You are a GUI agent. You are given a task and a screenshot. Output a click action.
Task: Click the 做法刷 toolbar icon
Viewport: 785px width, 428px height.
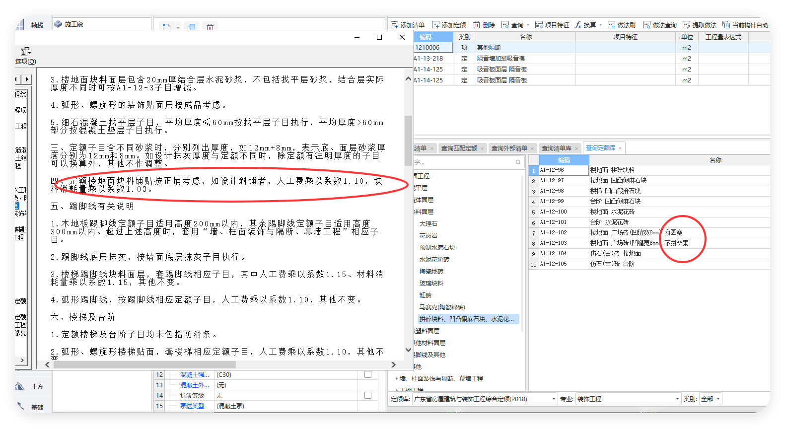click(x=611, y=25)
